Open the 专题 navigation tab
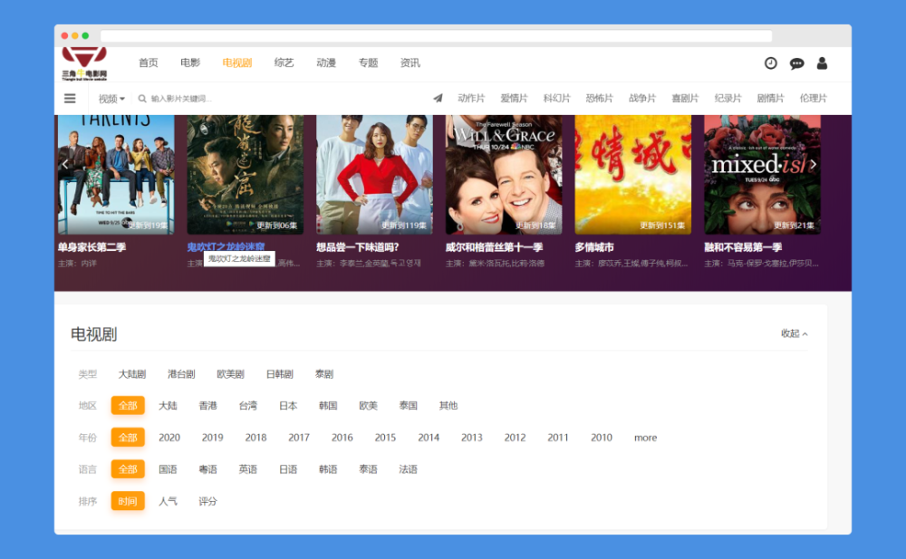 point(368,63)
